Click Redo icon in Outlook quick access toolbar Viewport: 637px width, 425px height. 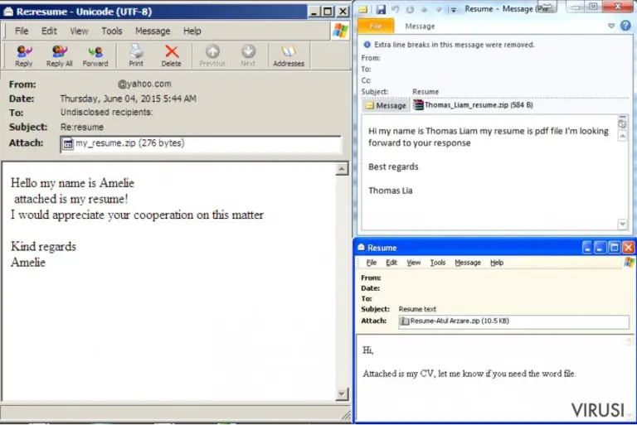pyautogui.click(x=410, y=9)
